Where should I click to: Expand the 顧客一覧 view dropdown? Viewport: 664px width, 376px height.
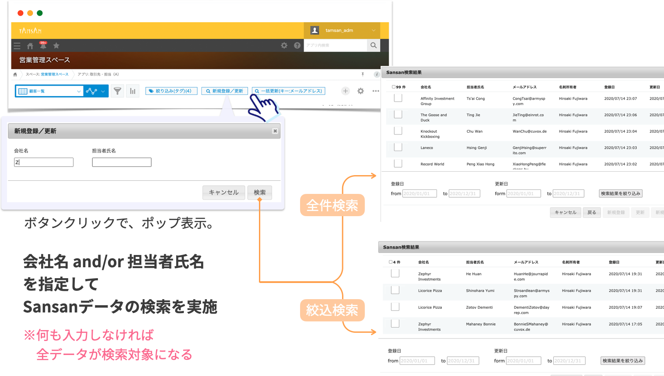pyautogui.click(x=79, y=91)
